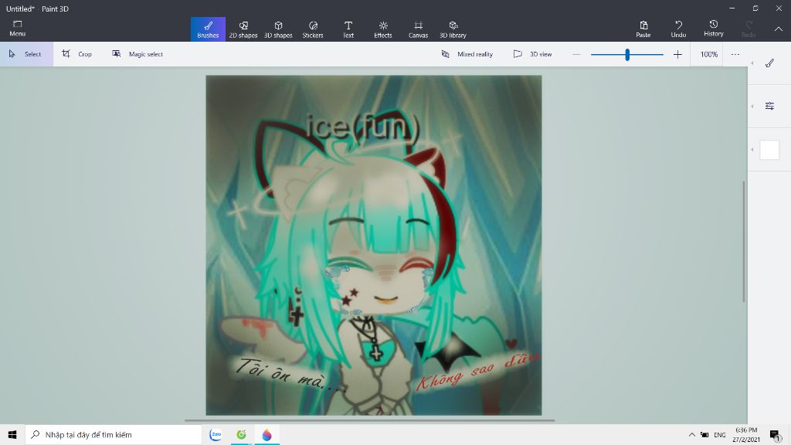Click the vertical canvas scrollbar

point(744,241)
